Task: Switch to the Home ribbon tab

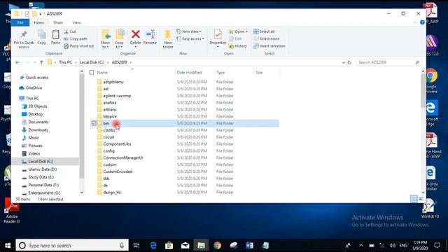Action: pyautogui.click(x=39, y=22)
